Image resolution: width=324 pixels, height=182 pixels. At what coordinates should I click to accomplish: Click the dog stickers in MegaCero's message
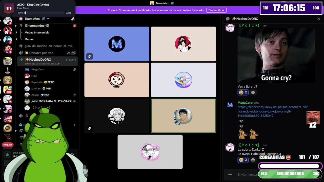[x=248, y=134]
